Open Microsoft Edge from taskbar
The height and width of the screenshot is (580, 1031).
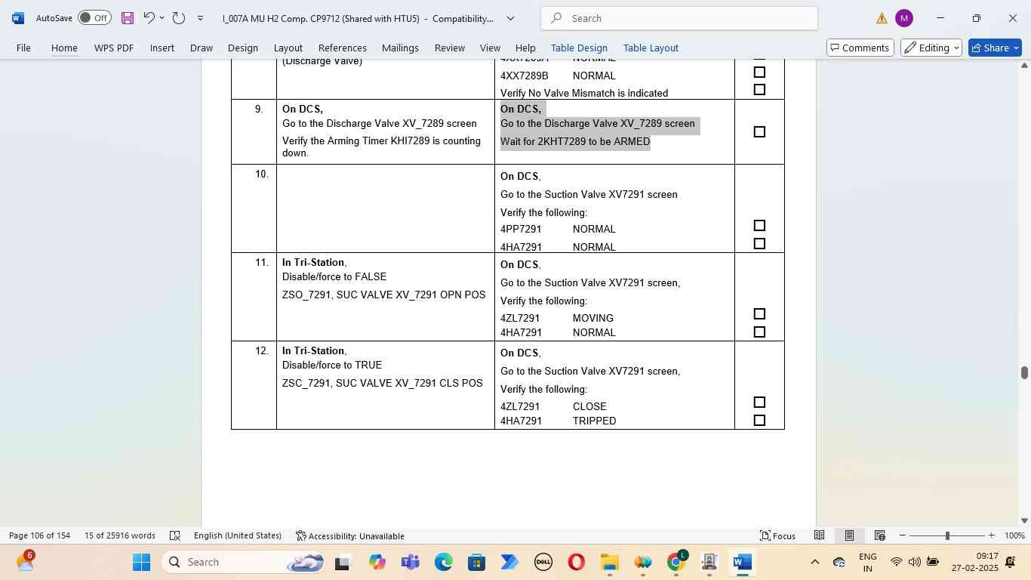coord(443,562)
